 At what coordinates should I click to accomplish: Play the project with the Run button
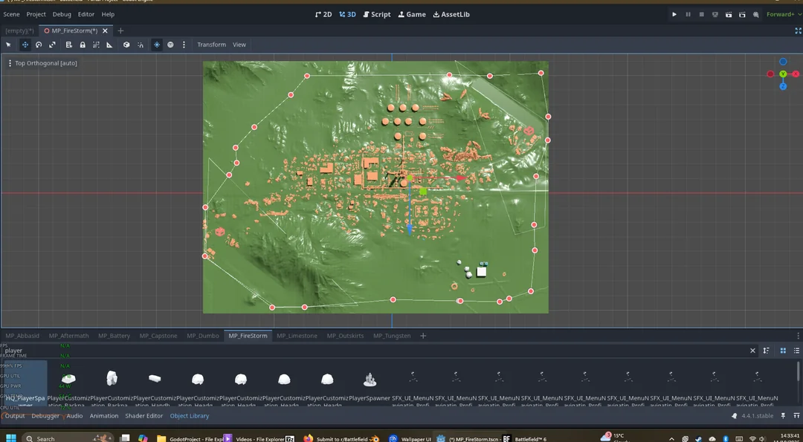pos(674,14)
